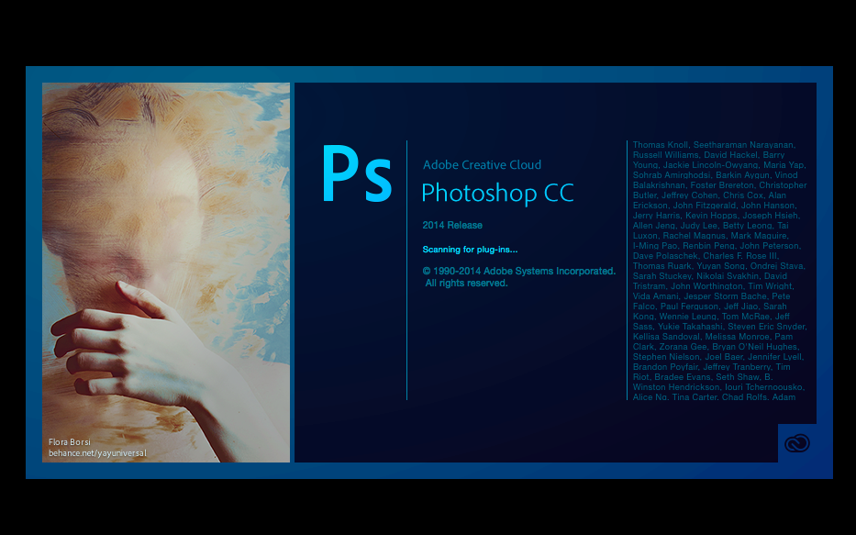856x535 pixels.
Task: Click the Adobe Creative Cloud heading
Action: pos(482,165)
